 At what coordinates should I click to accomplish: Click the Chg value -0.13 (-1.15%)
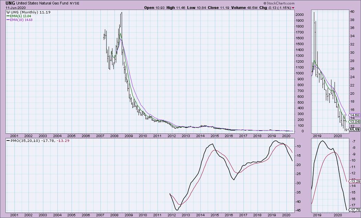tap(280, 8)
